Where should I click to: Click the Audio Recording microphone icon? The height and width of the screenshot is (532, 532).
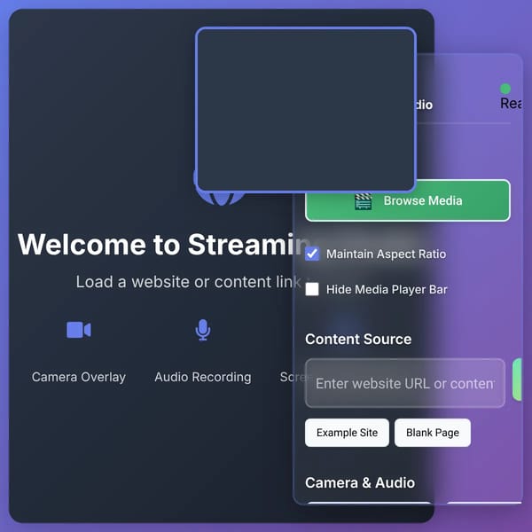point(203,330)
